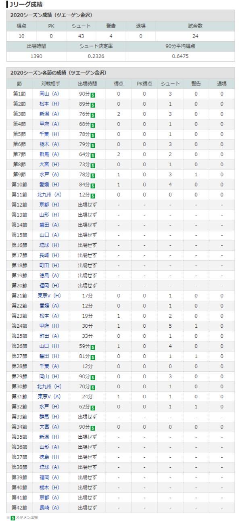Click the starter icon in 第26節 row
240x521 pixels.
tap(93, 347)
